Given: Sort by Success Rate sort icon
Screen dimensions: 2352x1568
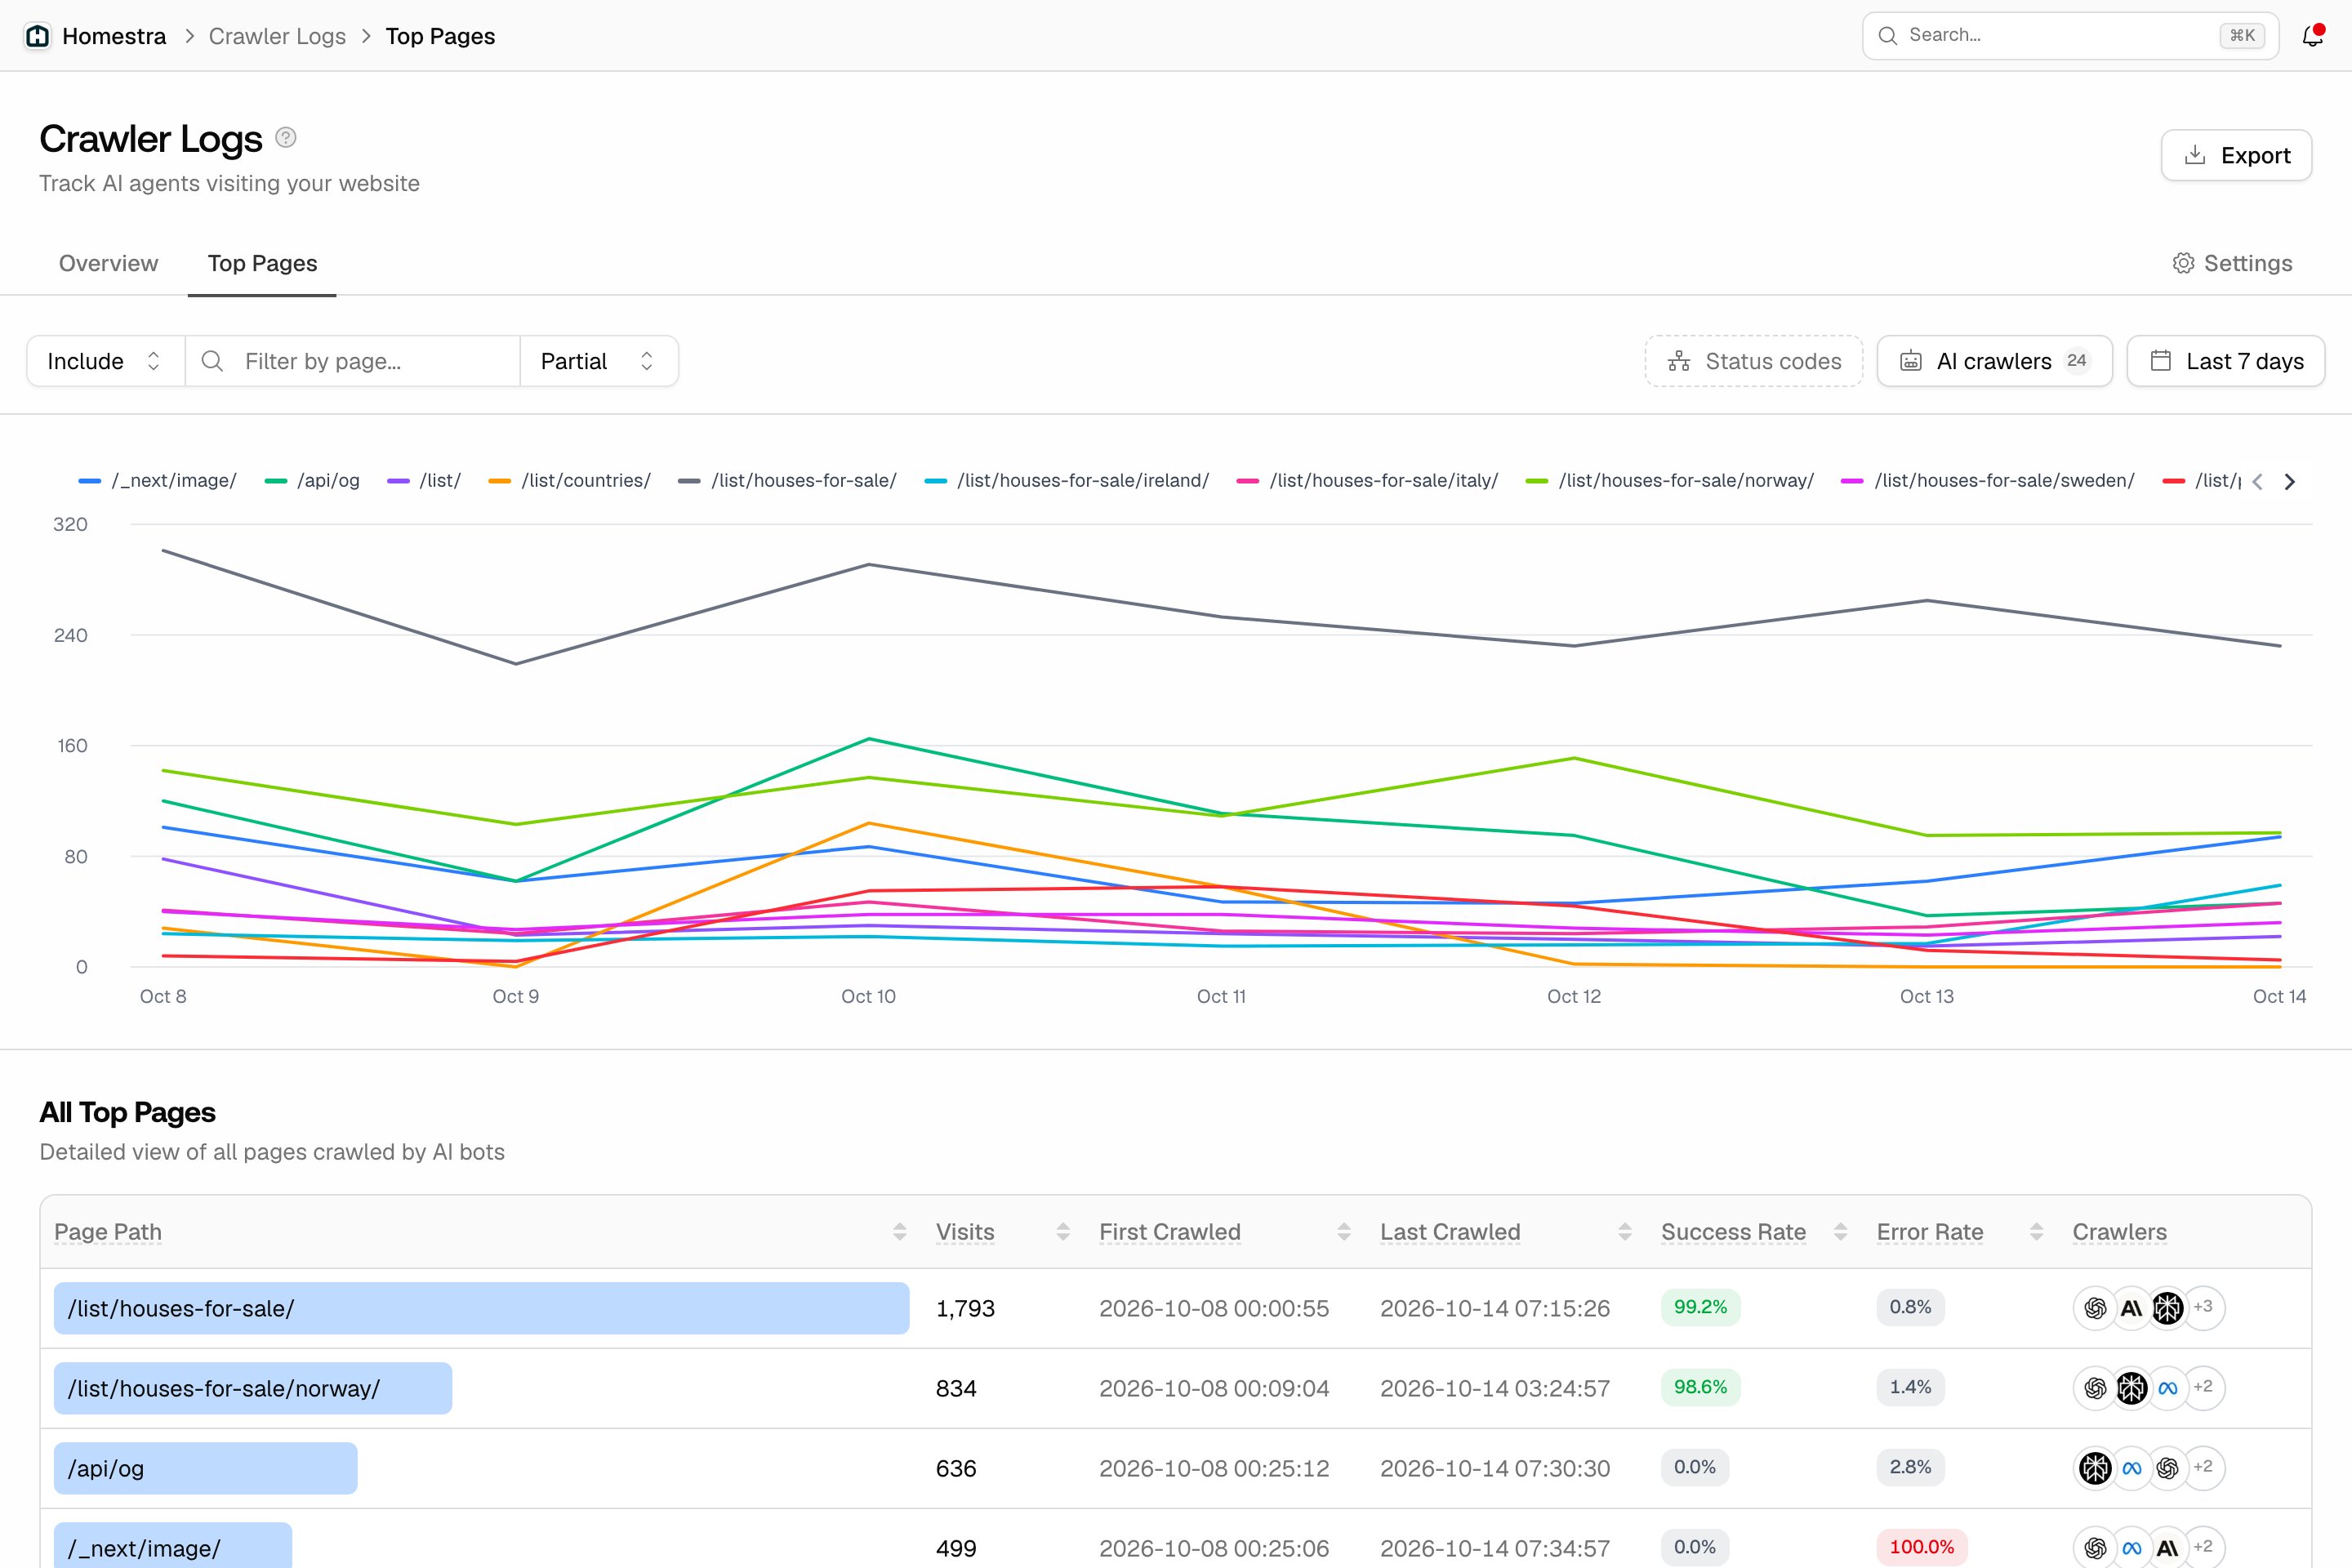Looking at the screenshot, I should [1841, 1232].
